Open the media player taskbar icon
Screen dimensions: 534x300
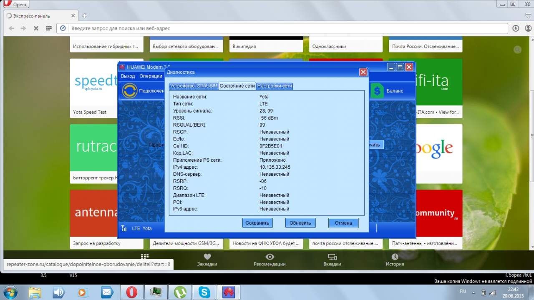pos(83,292)
